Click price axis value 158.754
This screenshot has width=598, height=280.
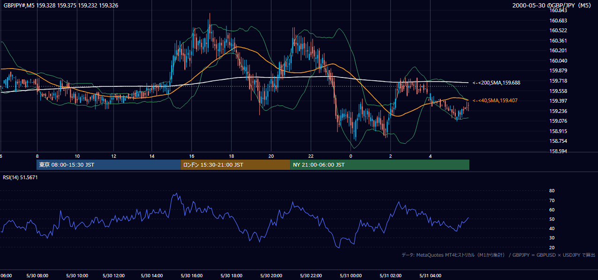pyautogui.click(x=558, y=141)
